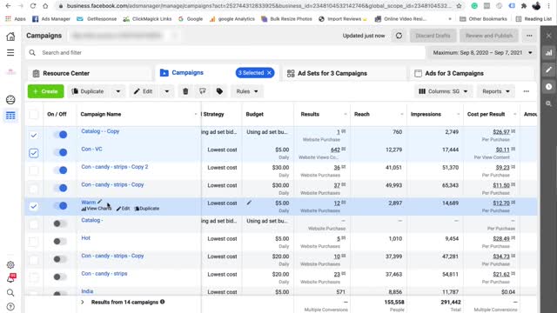
Task: Turn off the Warm campaign toggle
Action: (x=60, y=205)
